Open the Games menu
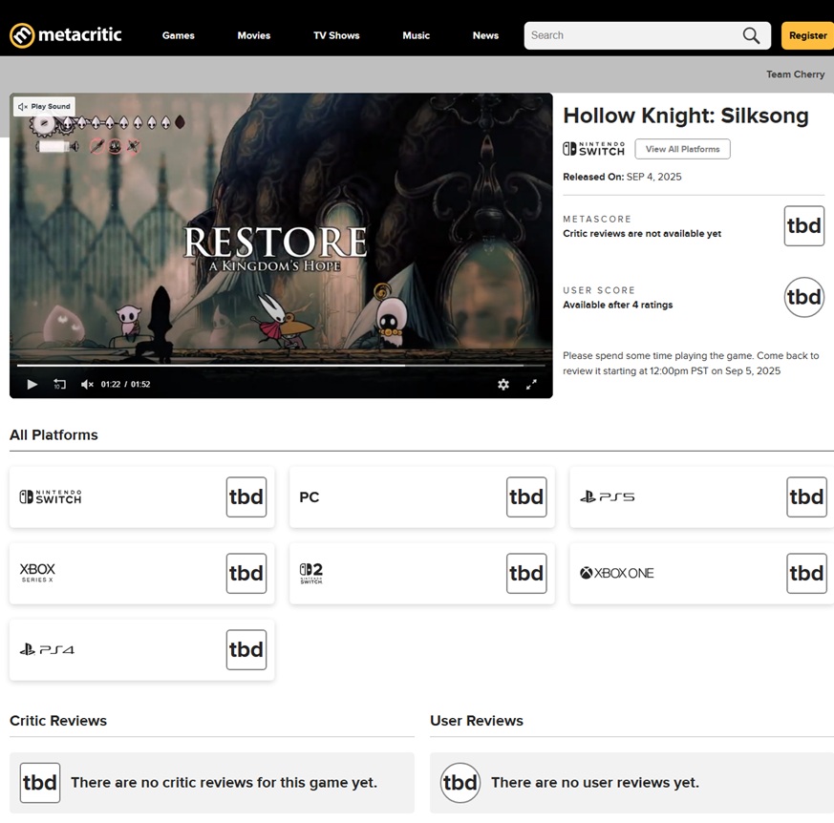Image resolution: width=834 pixels, height=823 pixels. click(x=178, y=35)
